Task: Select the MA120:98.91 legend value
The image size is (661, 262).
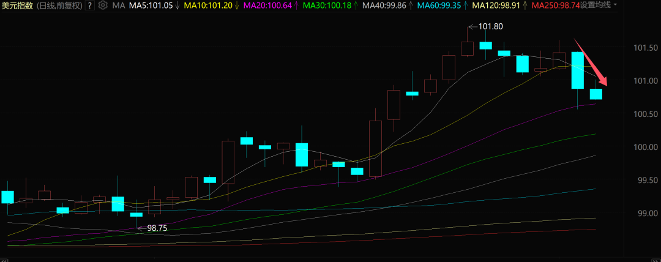Action: tap(496, 6)
